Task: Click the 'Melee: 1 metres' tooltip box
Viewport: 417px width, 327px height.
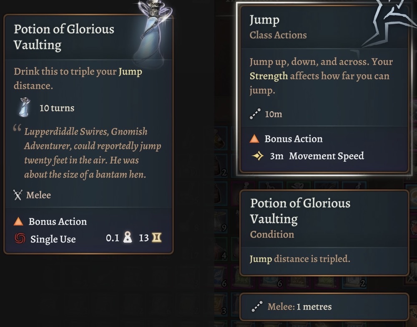Action: [324, 307]
